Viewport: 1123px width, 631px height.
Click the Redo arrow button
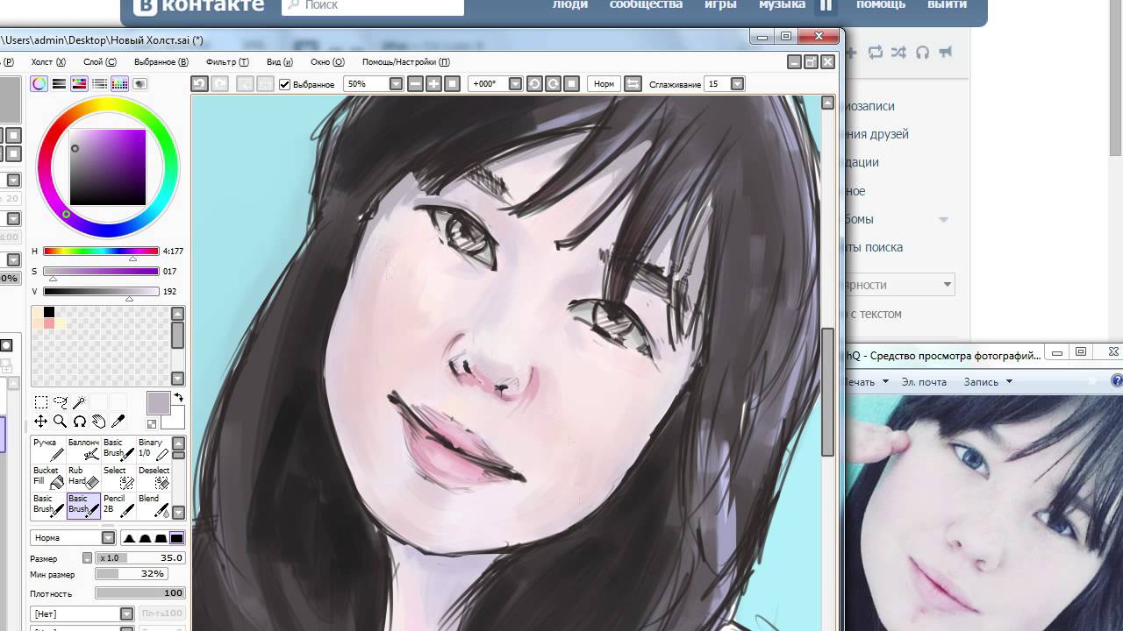(219, 84)
